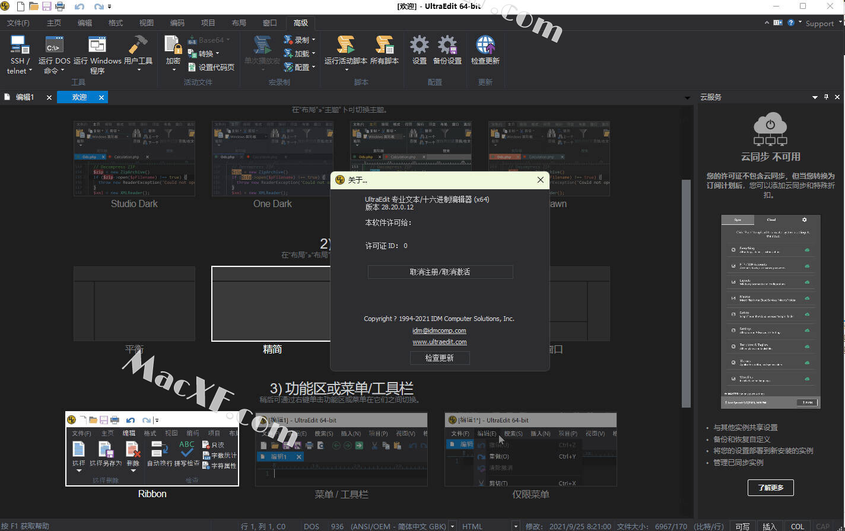Switch to the 格式 ribbon tab
Screen dimensions: 845x531
tap(116, 23)
